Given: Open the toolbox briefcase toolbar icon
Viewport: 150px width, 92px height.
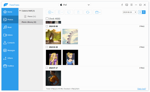Looking at the screenshot, I should [97, 12].
